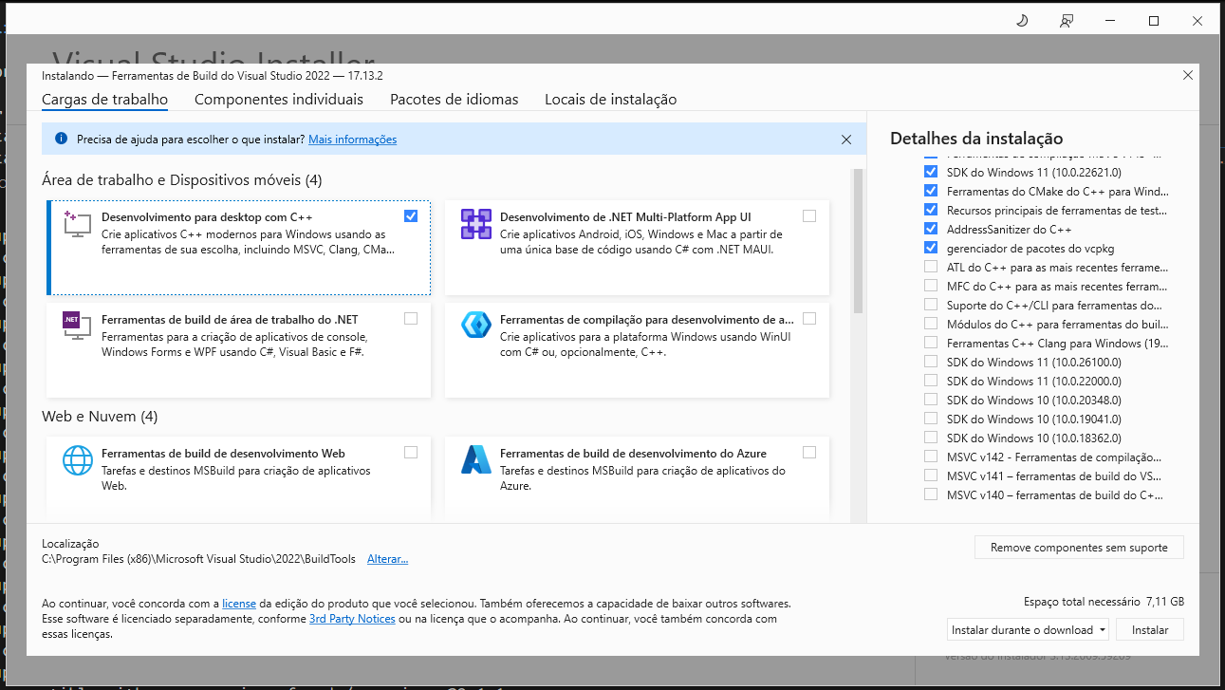
Task: Check Ferramentas C++ Clang para Windows
Action: coord(930,343)
